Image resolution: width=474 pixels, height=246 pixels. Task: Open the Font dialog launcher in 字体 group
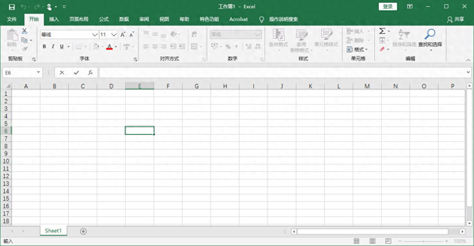135,60
